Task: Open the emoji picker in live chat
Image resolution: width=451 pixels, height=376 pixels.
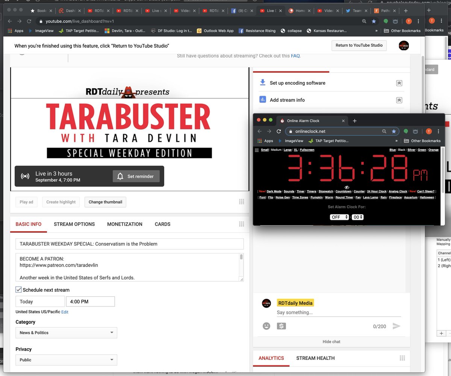Action: (x=266, y=326)
